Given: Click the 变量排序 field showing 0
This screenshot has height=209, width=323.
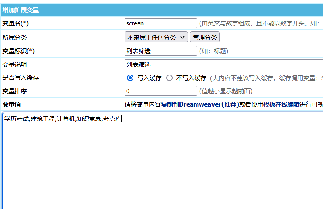Looking at the screenshot, I should click(160, 91).
